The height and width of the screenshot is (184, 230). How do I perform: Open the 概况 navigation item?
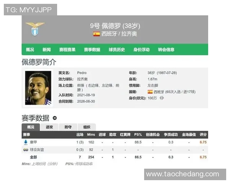tap(30, 49)
